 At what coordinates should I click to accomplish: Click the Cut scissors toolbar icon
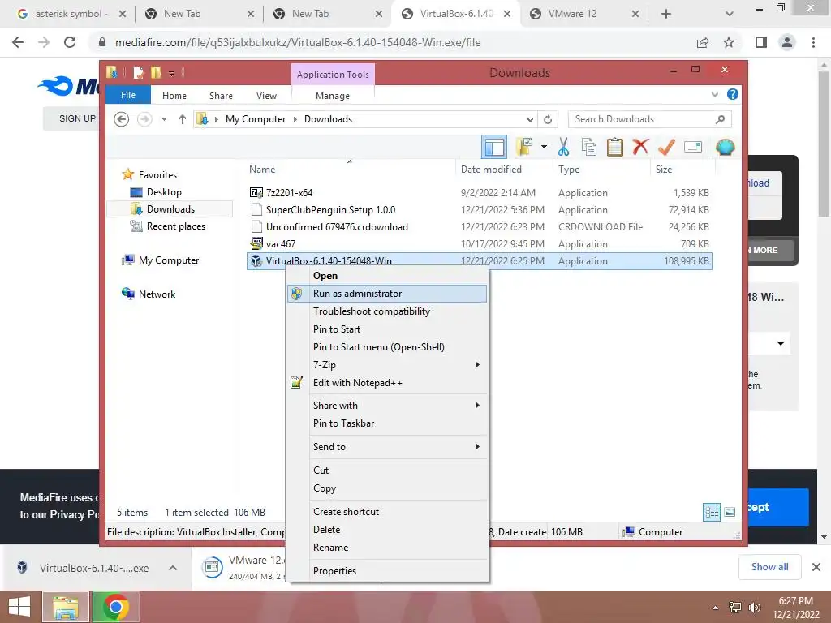pos(563,147)
